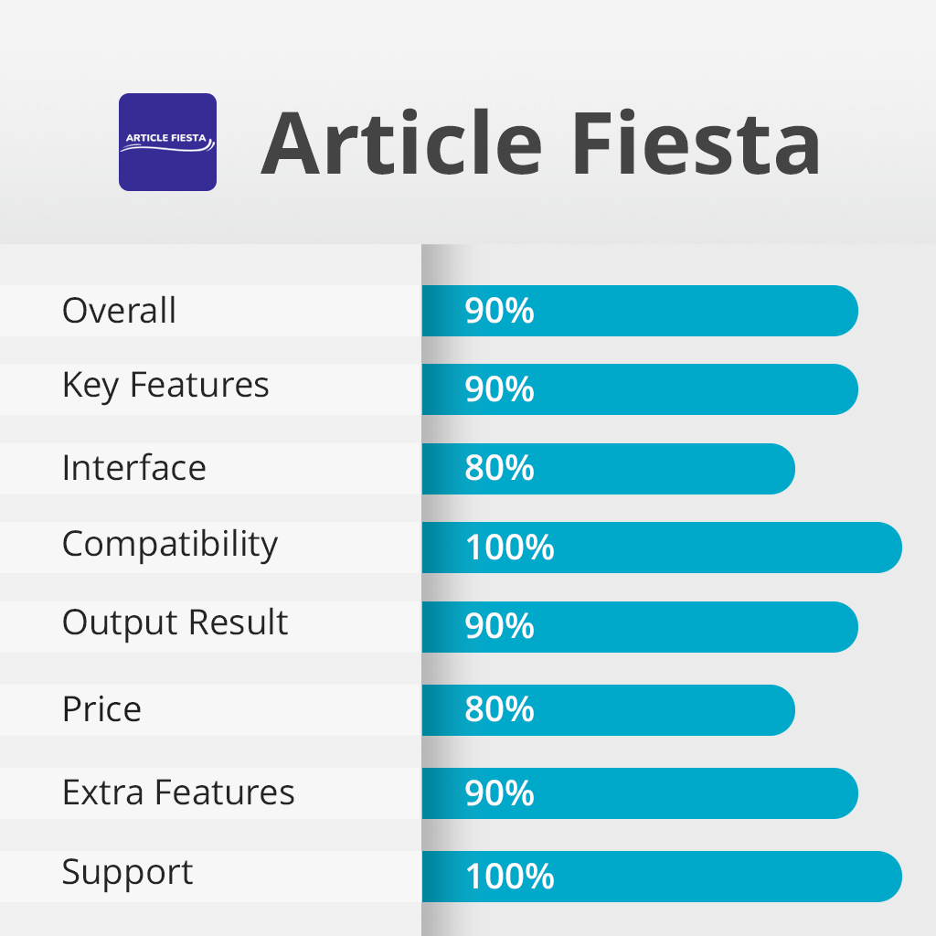Select the Output Result label
This screenshot has width=936, height=936.
pyautogui.click(x=175, y=623)
